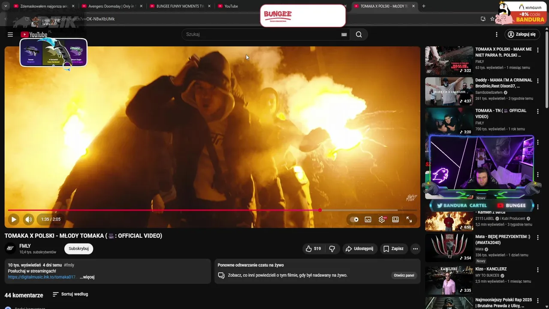This screenshot has width=549, height=309.
Task: Click the MY TO SUKCES channel name
Action: point(487,276)
